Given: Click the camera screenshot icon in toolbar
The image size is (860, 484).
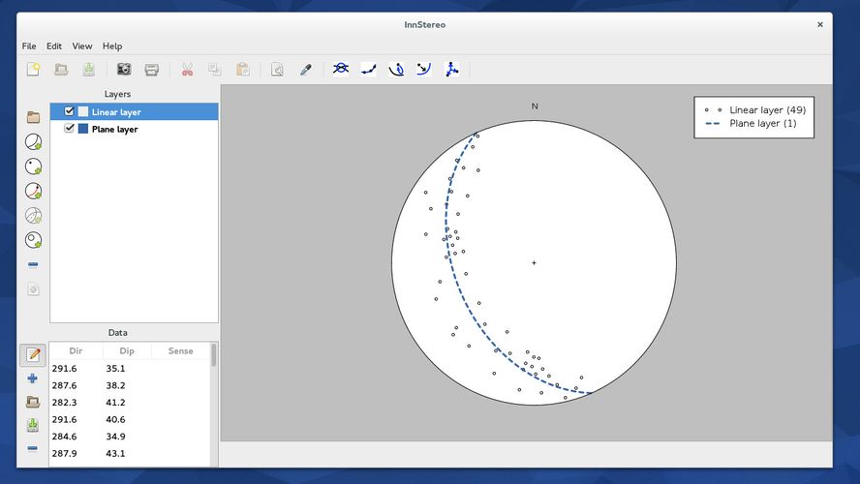Looking at the screenshot, I should (x=124, y=70).
